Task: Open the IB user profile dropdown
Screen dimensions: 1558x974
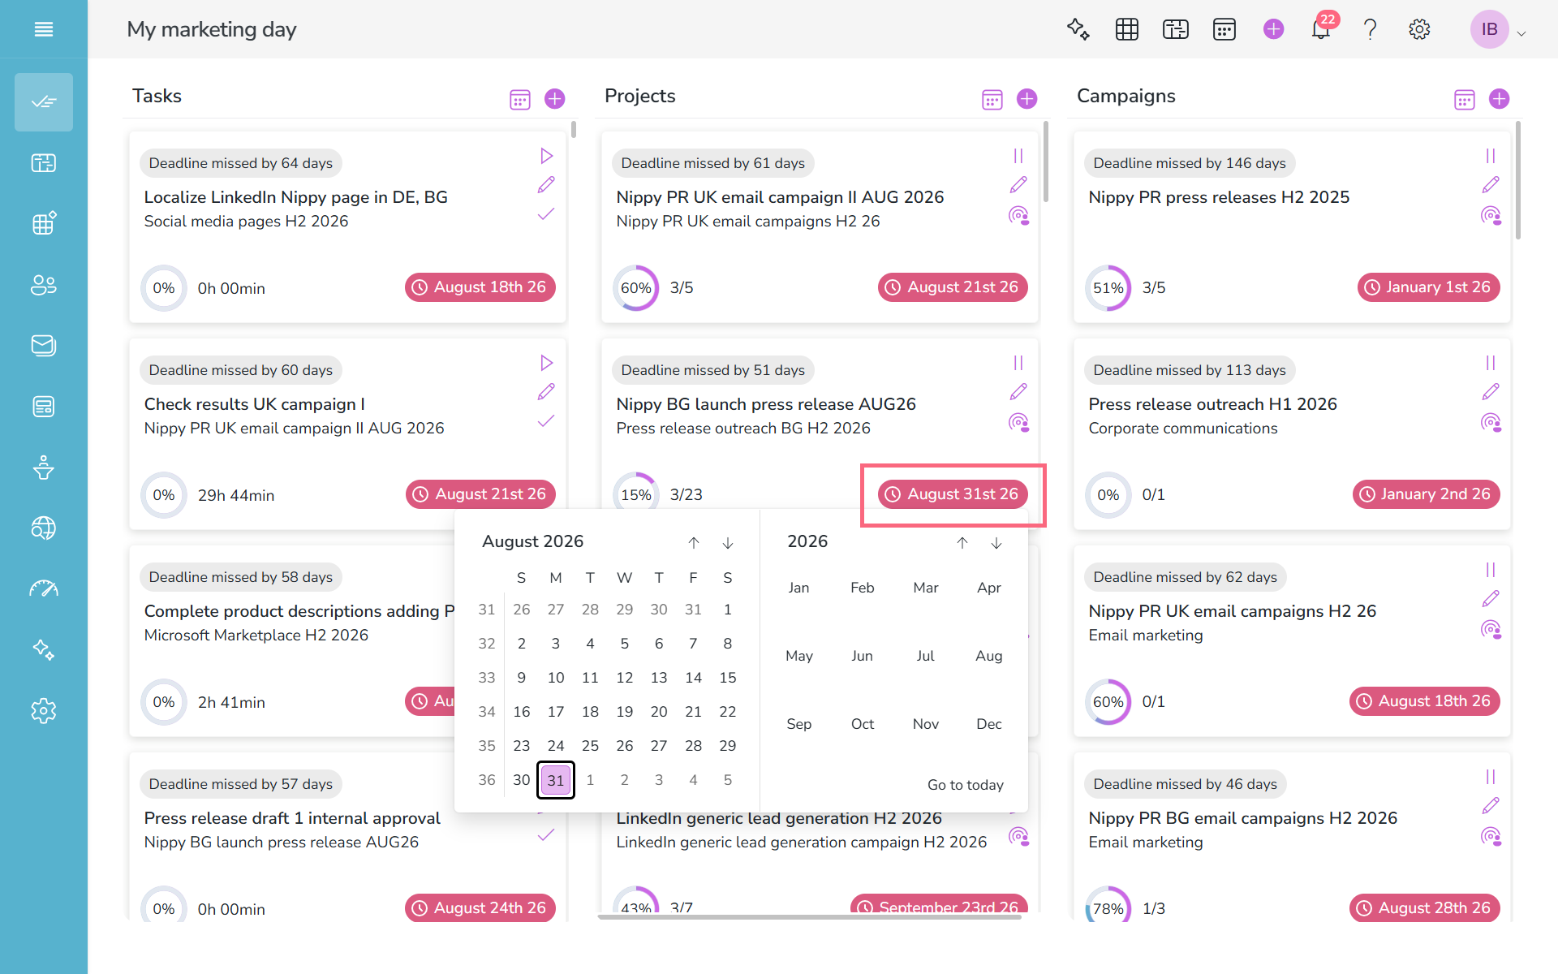Action: click(x=1498, y=30)
